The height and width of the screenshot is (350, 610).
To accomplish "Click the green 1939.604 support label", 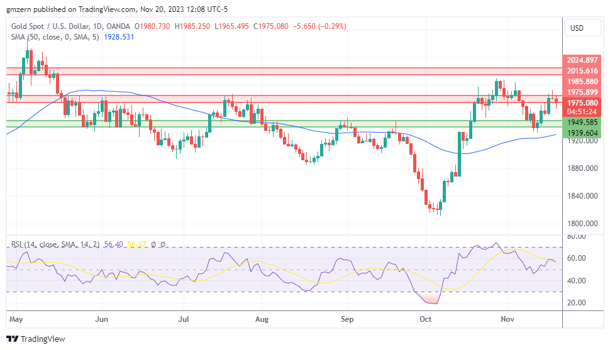I will click(582, 133).
